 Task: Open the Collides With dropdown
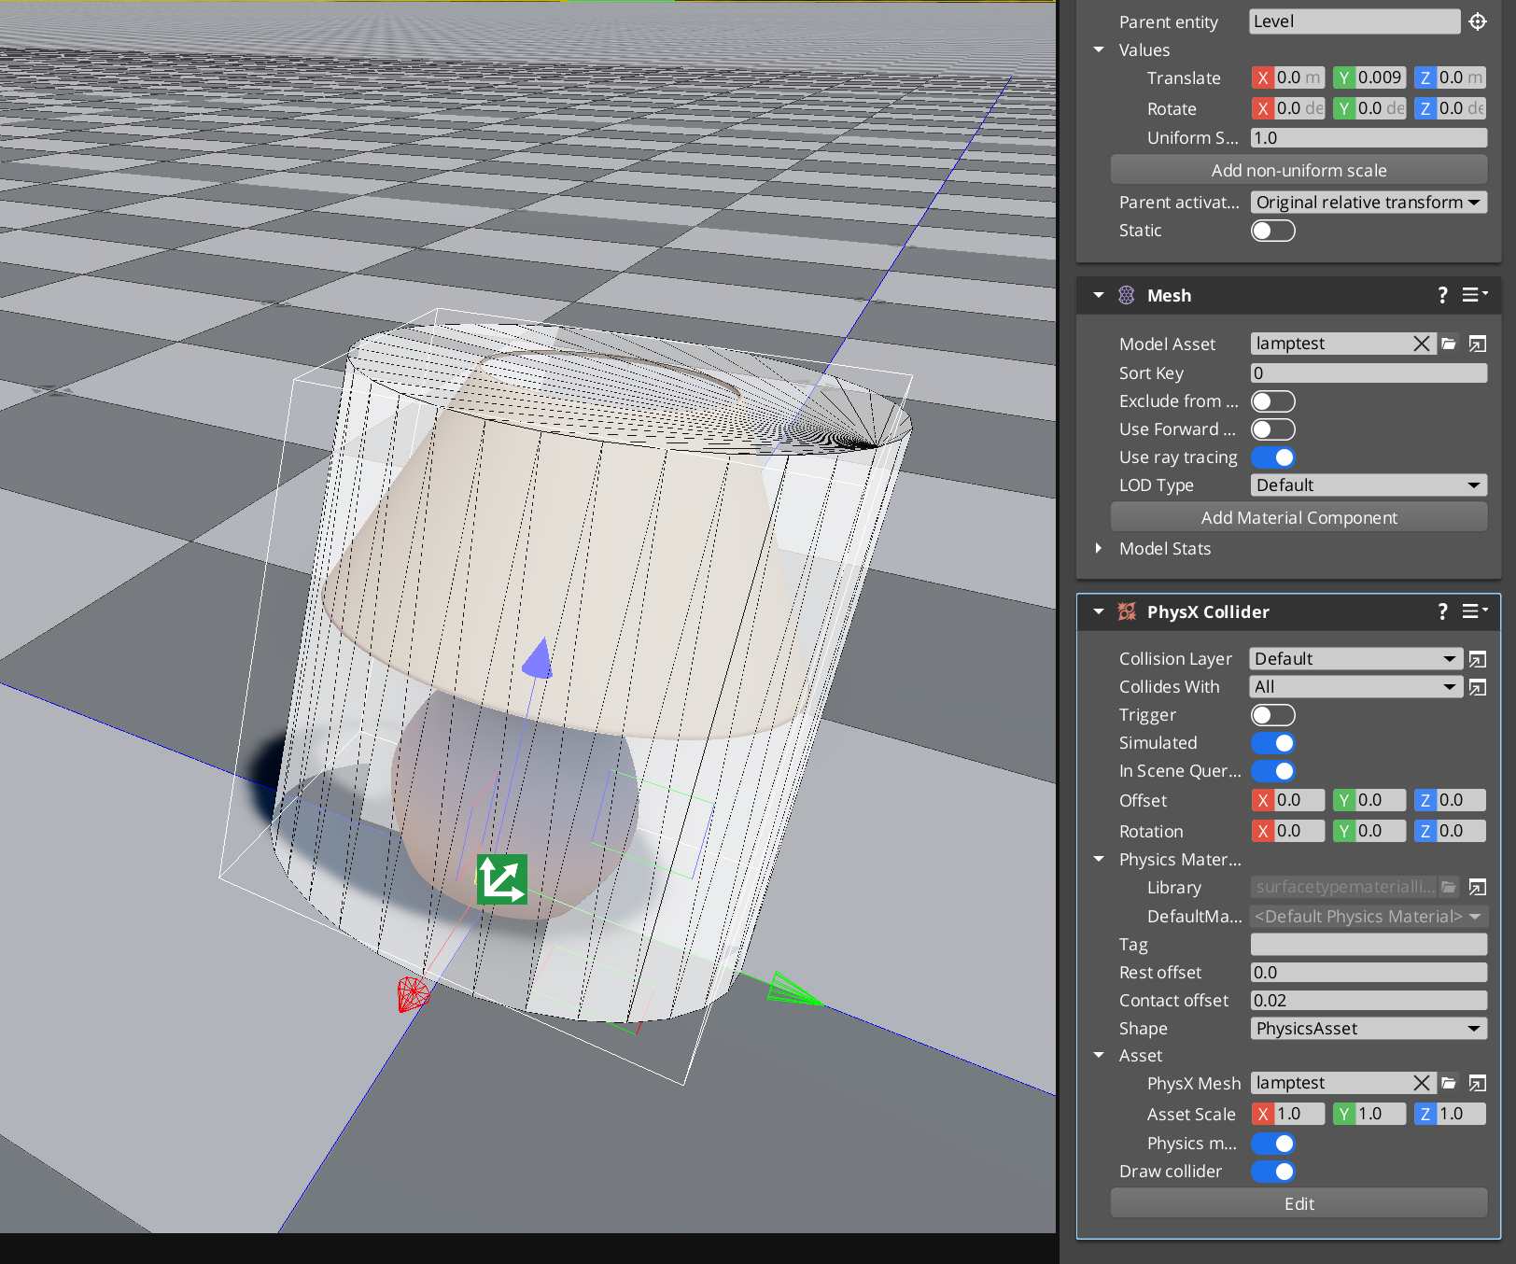point(1355,686)
